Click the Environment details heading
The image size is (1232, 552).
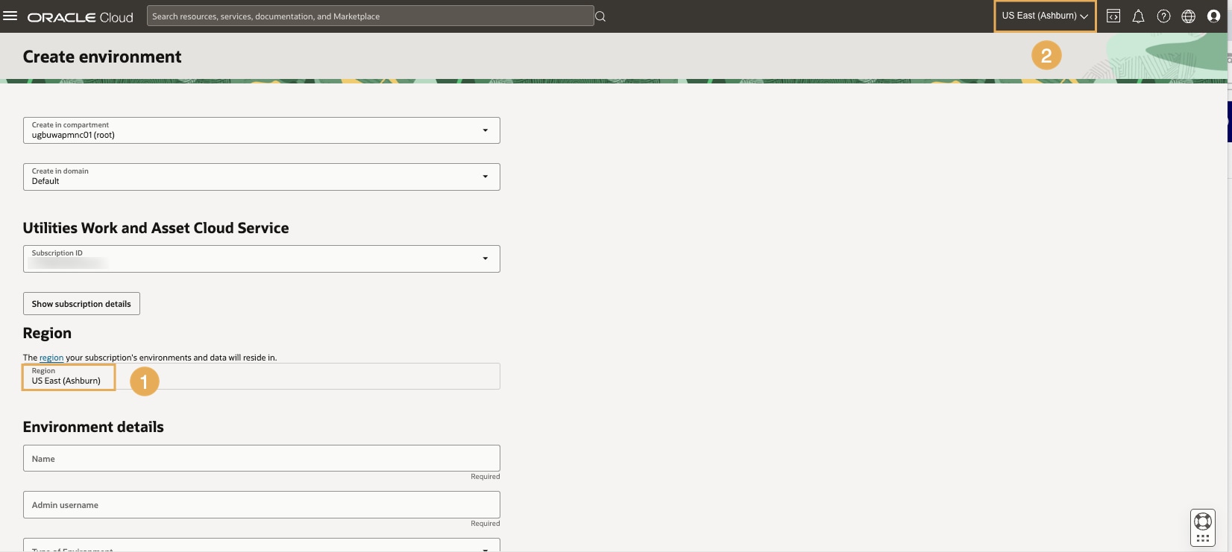coord(93,427)
